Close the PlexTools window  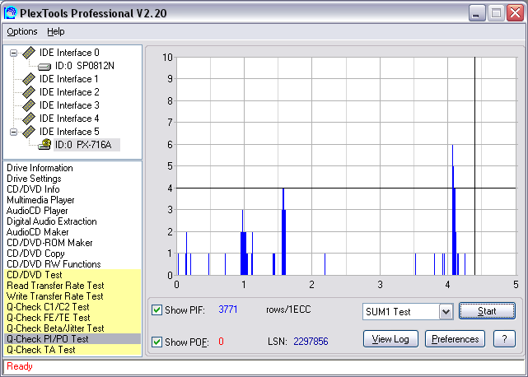pos(515,13)
